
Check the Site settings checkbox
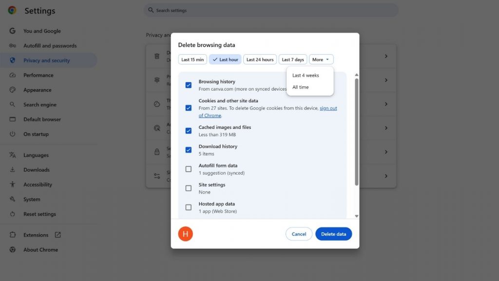click(x=189, y=188)
